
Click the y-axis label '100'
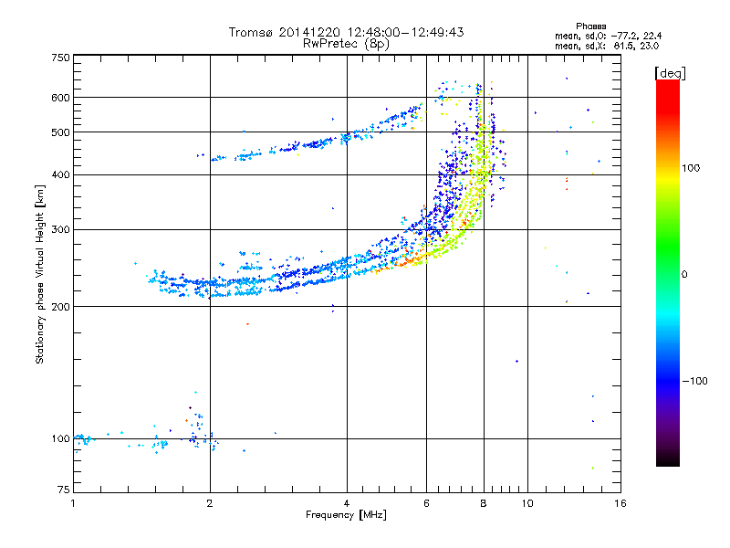point(60,439)
